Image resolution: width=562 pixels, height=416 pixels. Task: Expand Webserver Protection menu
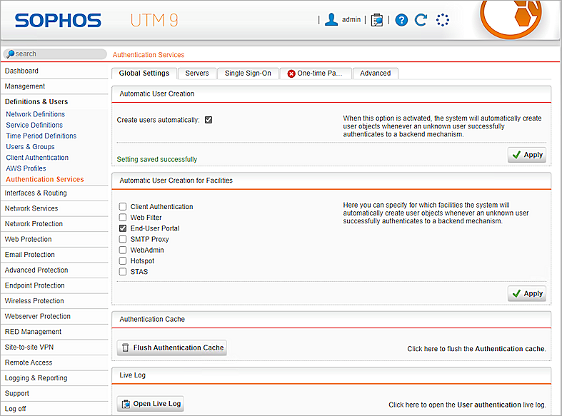(54, 316)
